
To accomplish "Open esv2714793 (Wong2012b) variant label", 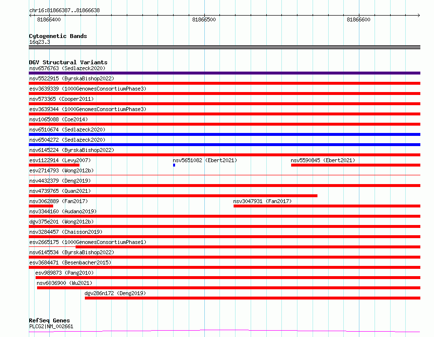I will pyautogui.click(x=61, y=170).
